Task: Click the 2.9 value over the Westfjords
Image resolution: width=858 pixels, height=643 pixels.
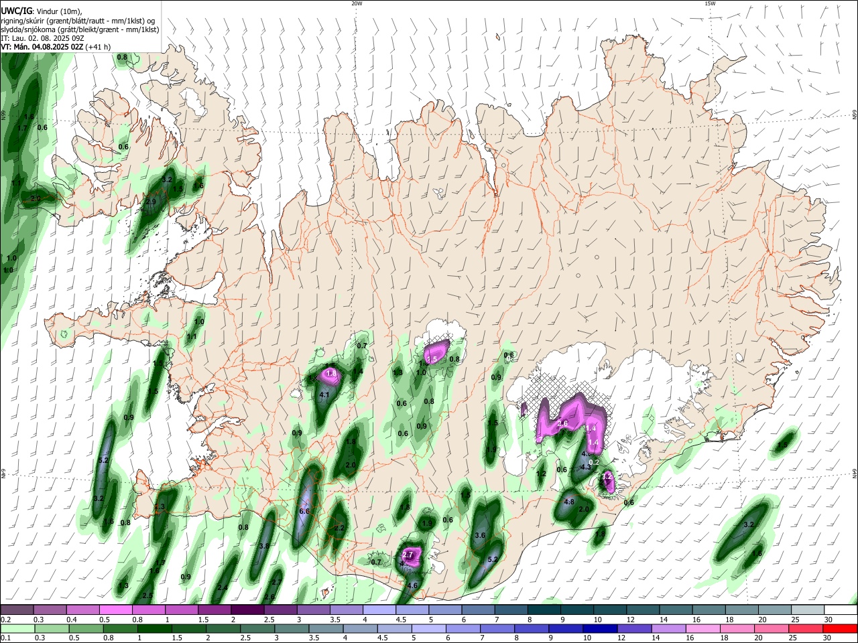Action: tap(151, 202)
